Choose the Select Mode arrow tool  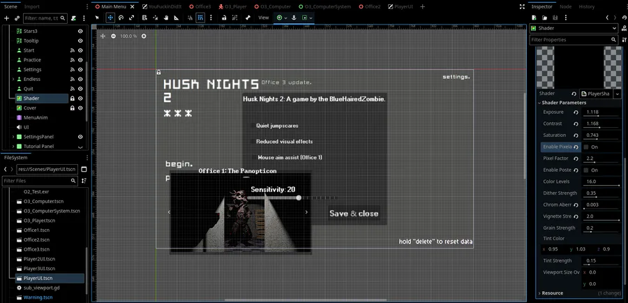[x=97, y=17]
